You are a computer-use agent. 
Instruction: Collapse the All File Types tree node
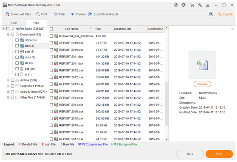pyautogui.click(x=3, y=29)
